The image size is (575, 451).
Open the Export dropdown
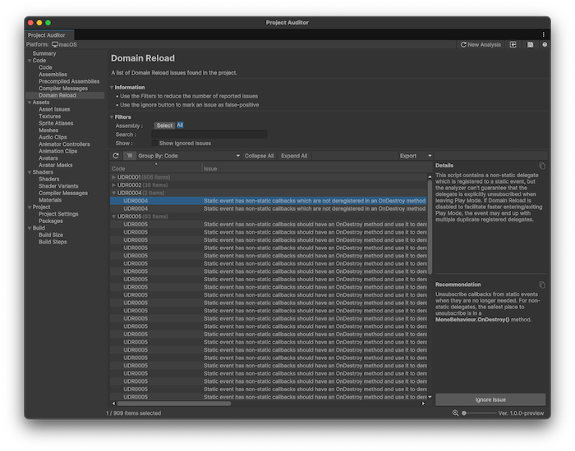(x=415, y=156)
